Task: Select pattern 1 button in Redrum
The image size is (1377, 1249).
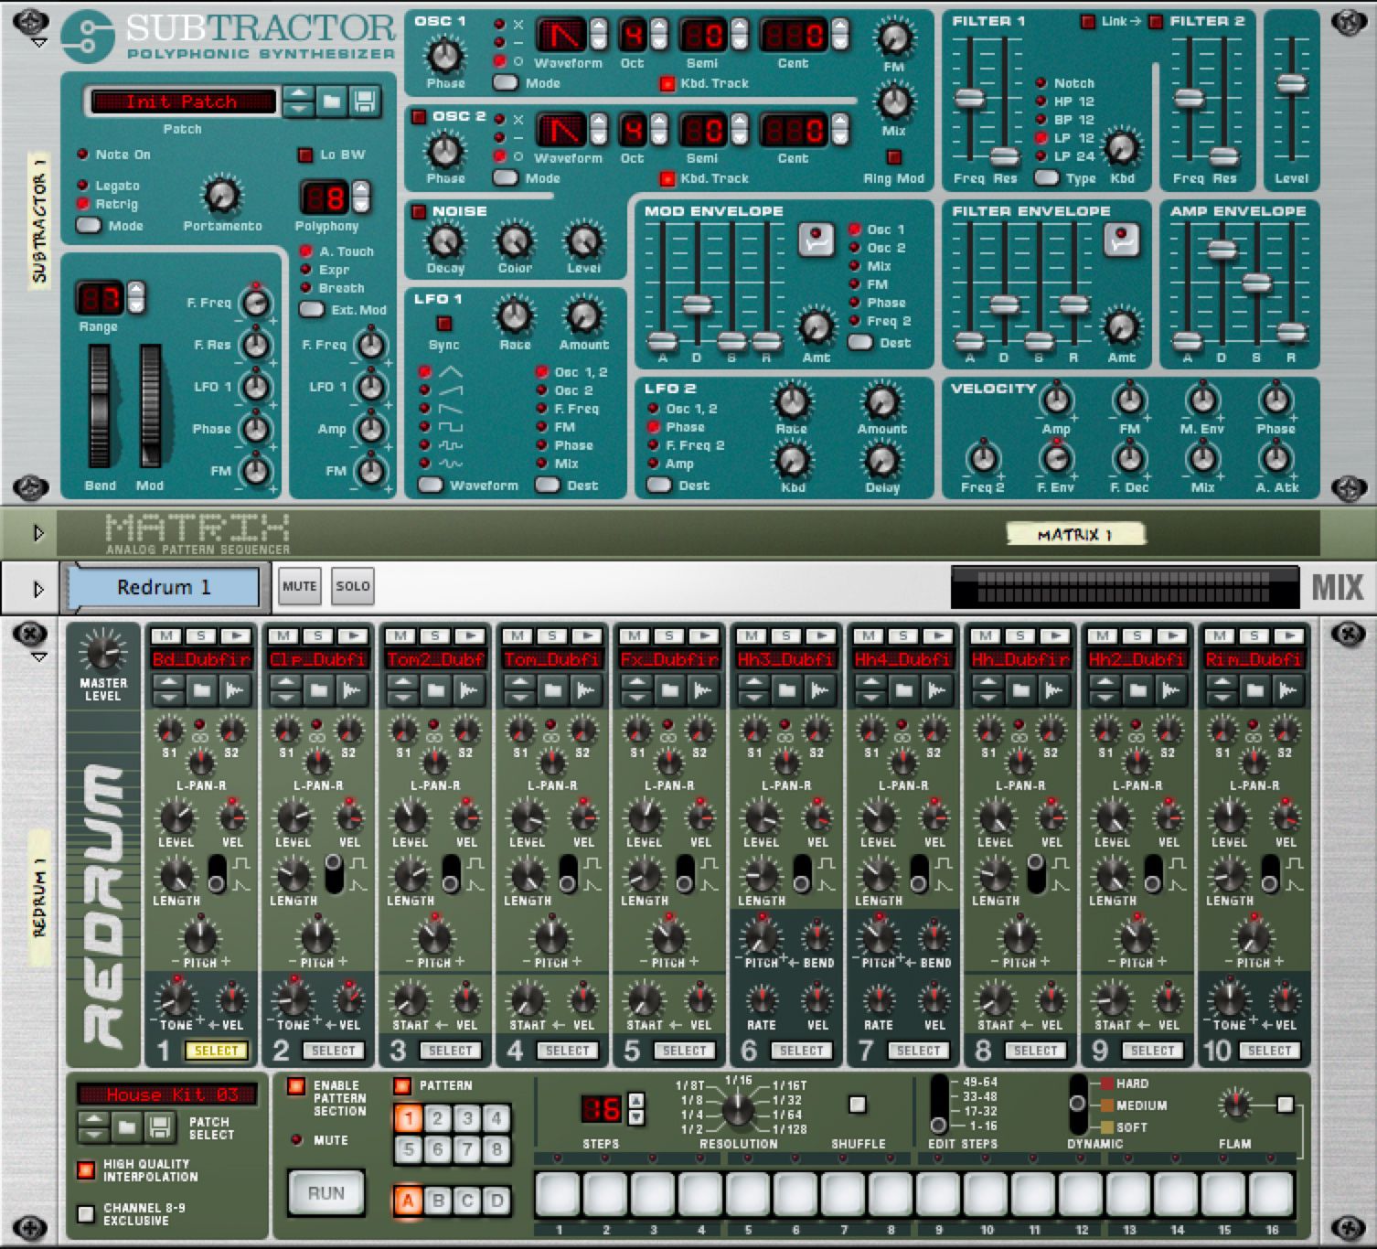Action: click(x=408, y=1117)
